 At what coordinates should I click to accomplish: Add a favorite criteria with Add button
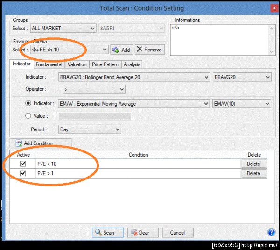point(122,50)
